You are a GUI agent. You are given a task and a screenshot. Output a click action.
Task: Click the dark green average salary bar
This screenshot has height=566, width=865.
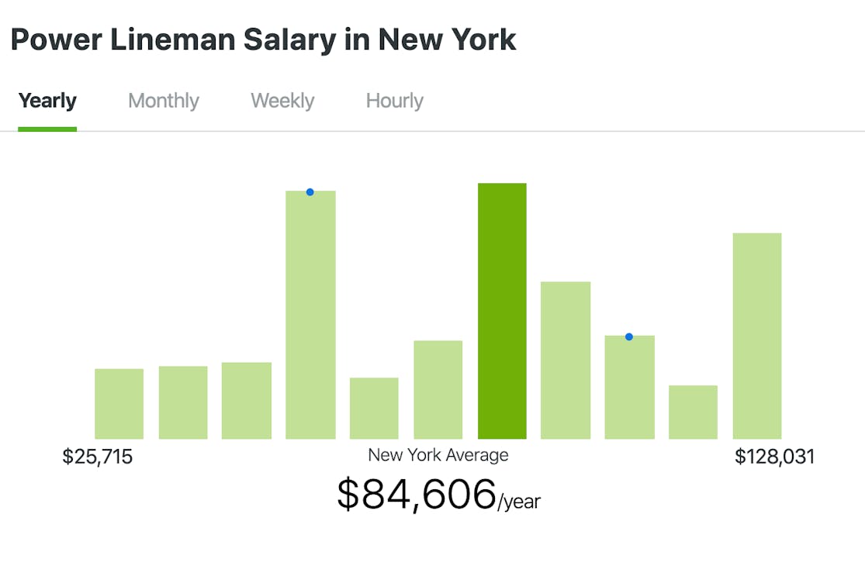[x=502, y=310]
